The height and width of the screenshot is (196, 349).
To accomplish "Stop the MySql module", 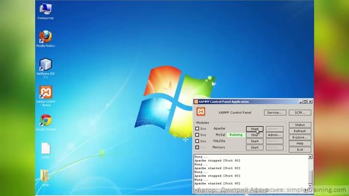I will (255, 135).
